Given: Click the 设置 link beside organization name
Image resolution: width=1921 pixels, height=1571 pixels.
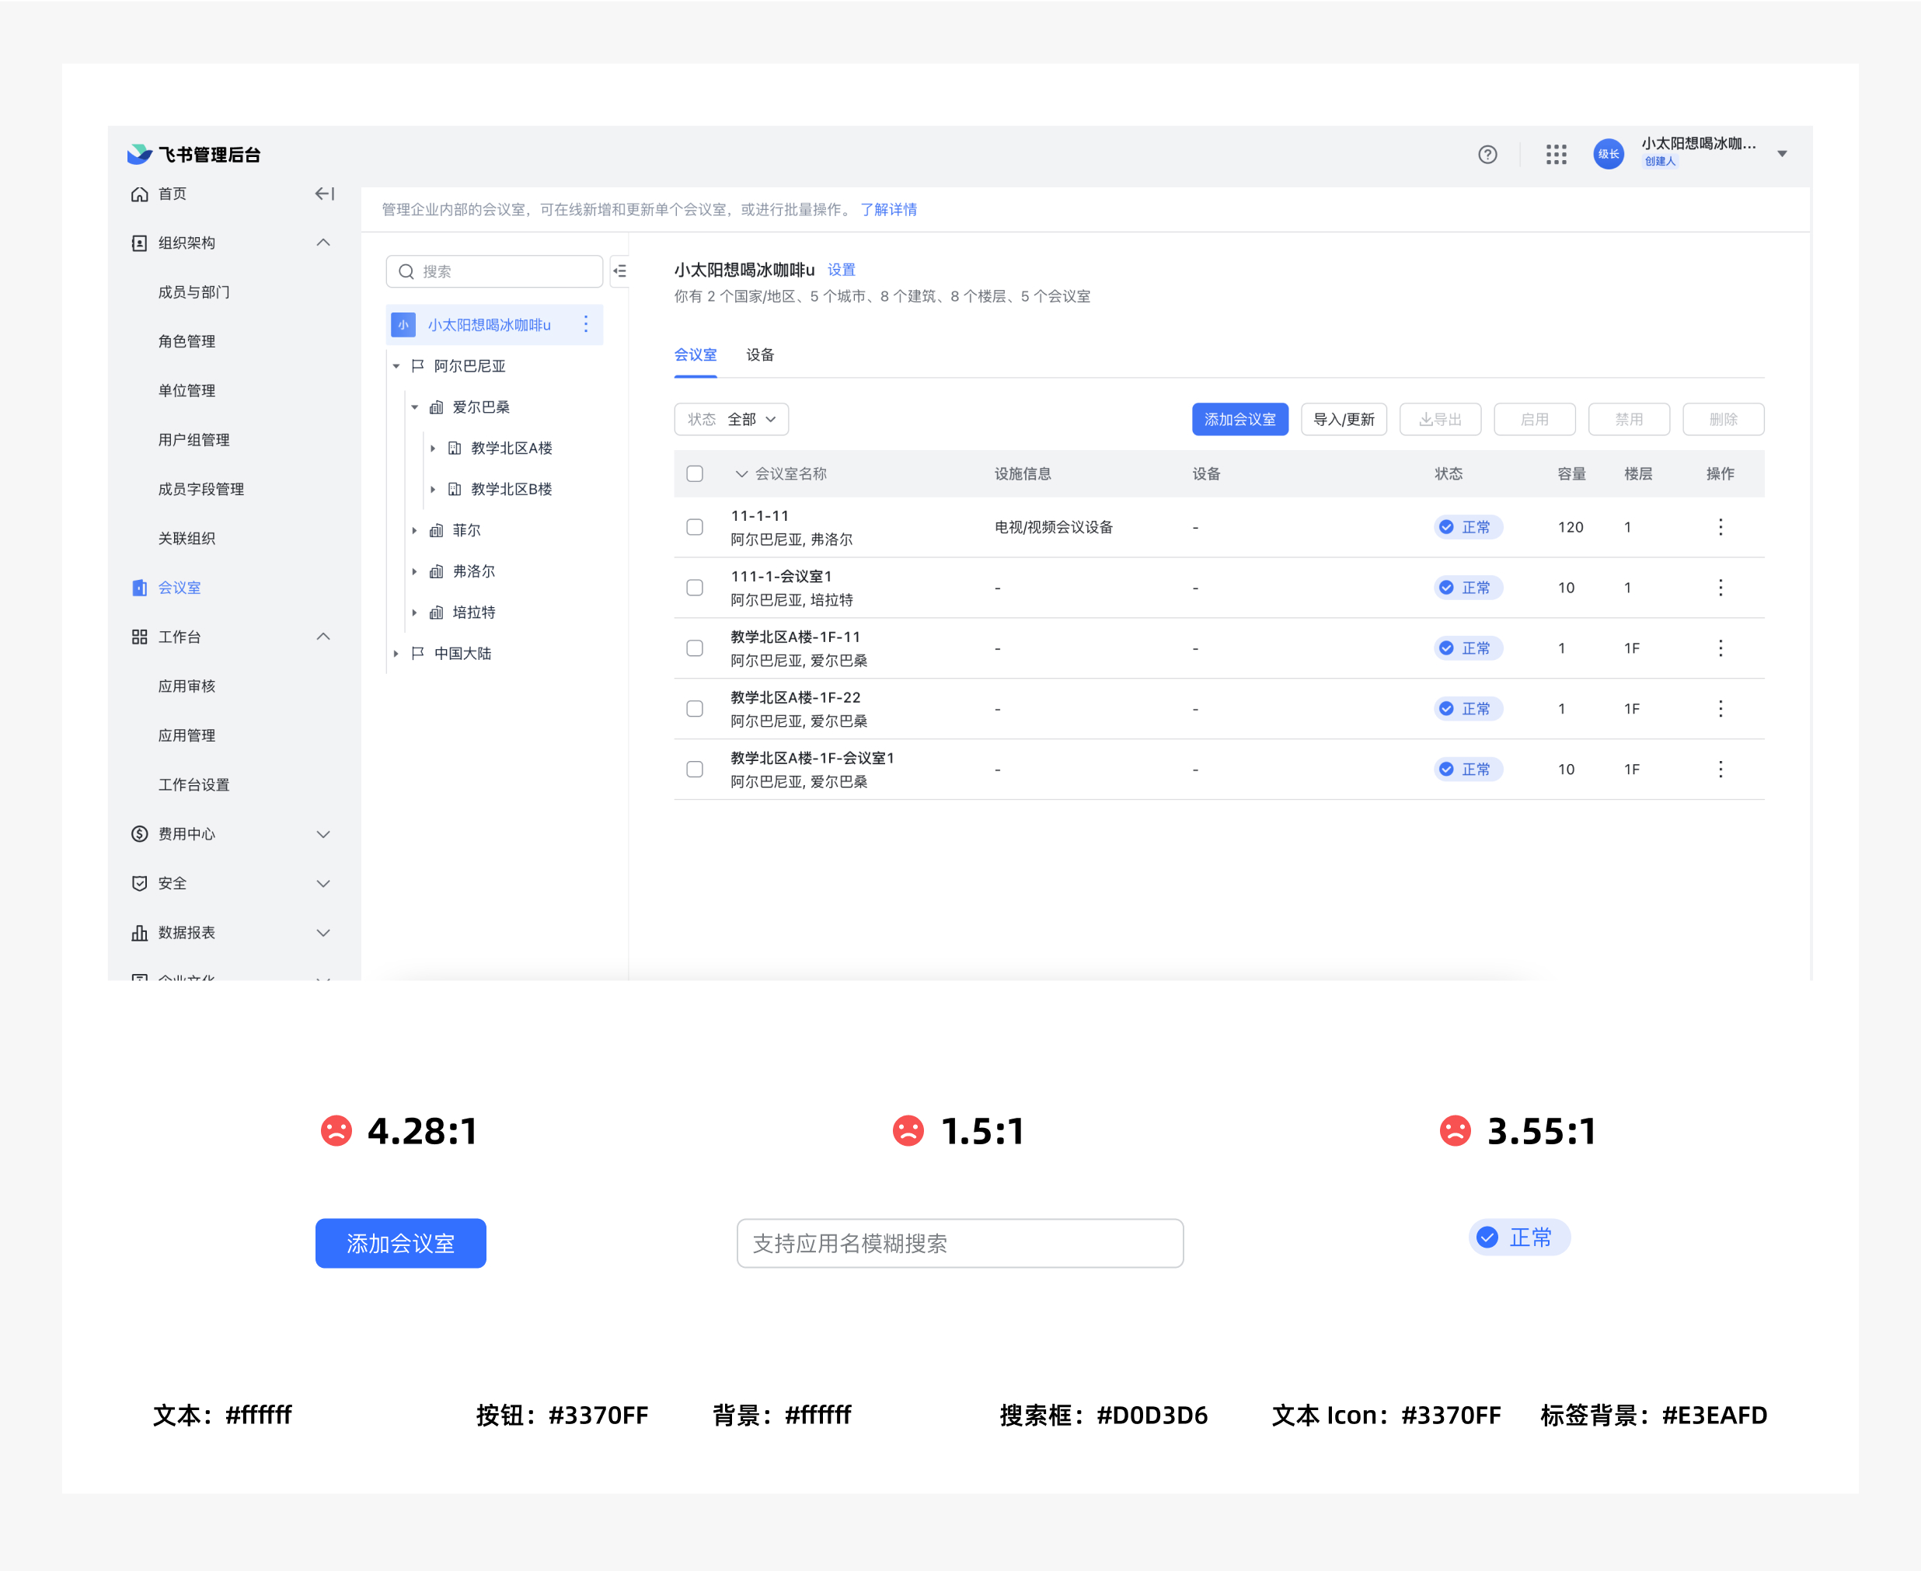Looking at the screenshot, I should click(841, 270).
